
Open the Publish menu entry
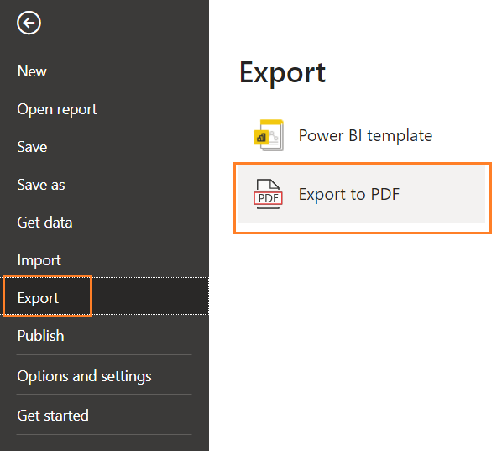(40, 336)
